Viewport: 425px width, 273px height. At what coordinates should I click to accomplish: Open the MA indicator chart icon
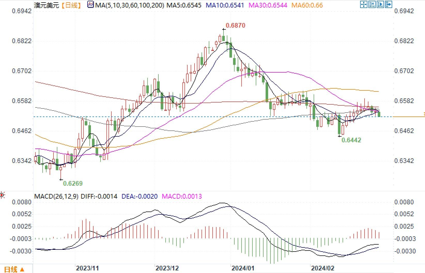pyautogui.click(x=90, y=5)
